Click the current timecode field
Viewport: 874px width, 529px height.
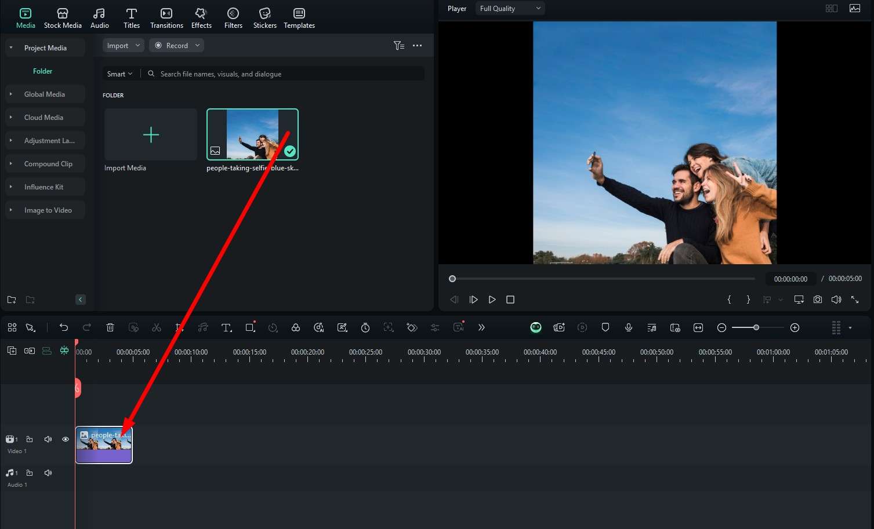coord(790,279)
